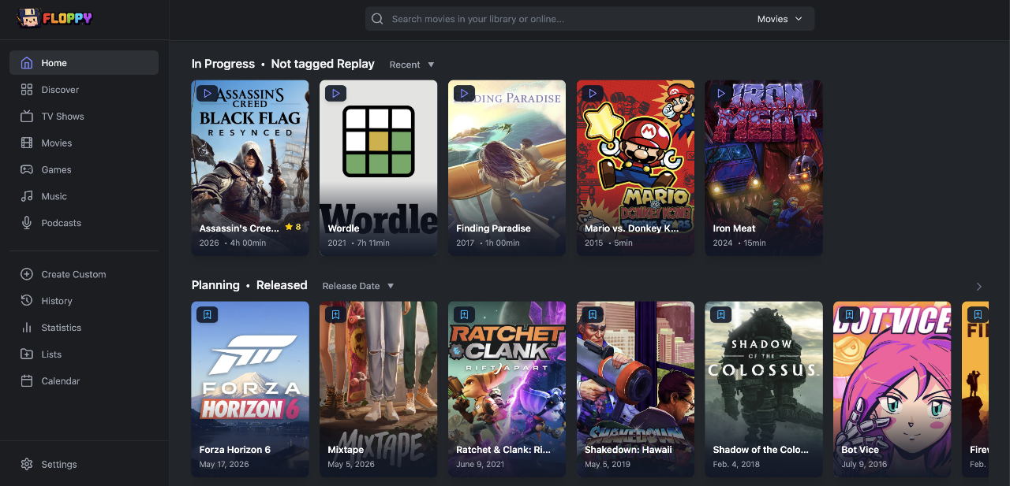The image size is (1010, 486).
Task: Open TV Shows section
Action: [x=84, y=117]
